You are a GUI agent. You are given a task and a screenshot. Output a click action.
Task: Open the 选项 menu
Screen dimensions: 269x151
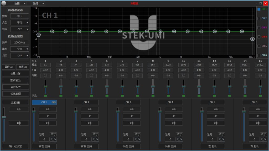pos(36,3)
